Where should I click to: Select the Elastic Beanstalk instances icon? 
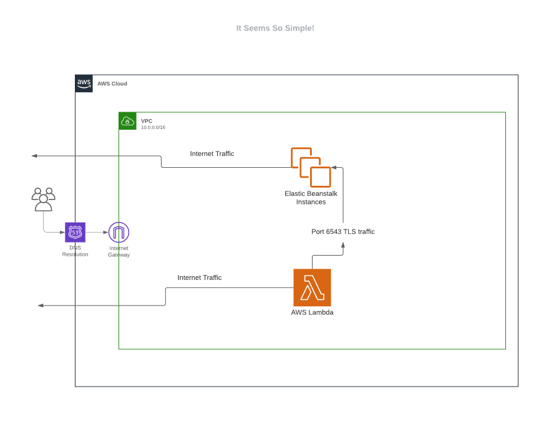click(311, 168)
